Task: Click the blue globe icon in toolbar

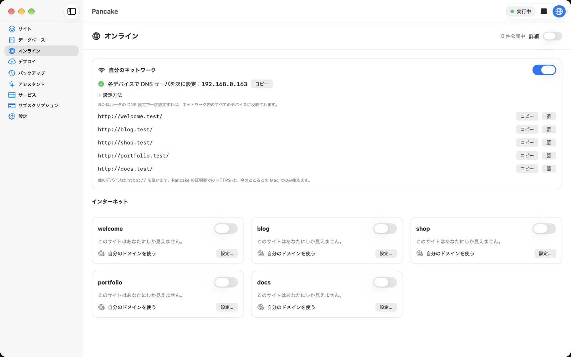Action: 559,11
